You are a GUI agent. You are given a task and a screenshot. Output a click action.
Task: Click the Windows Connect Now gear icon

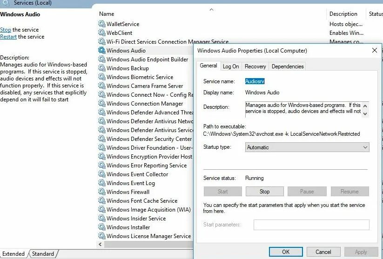101,94
